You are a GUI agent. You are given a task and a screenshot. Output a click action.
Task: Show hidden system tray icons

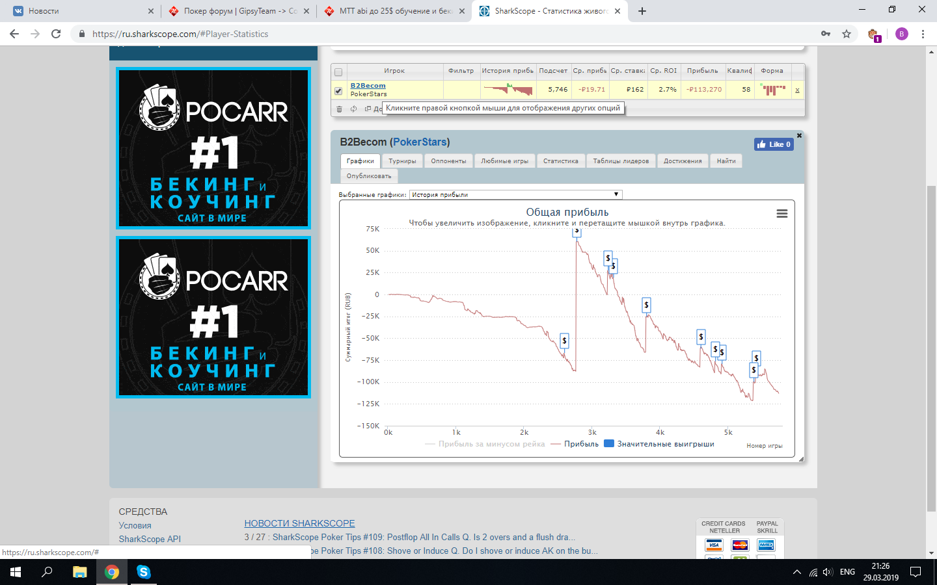[x=797, y=572]
